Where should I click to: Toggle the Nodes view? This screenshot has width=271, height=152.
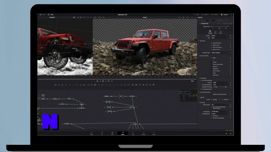tap(52, 15)
